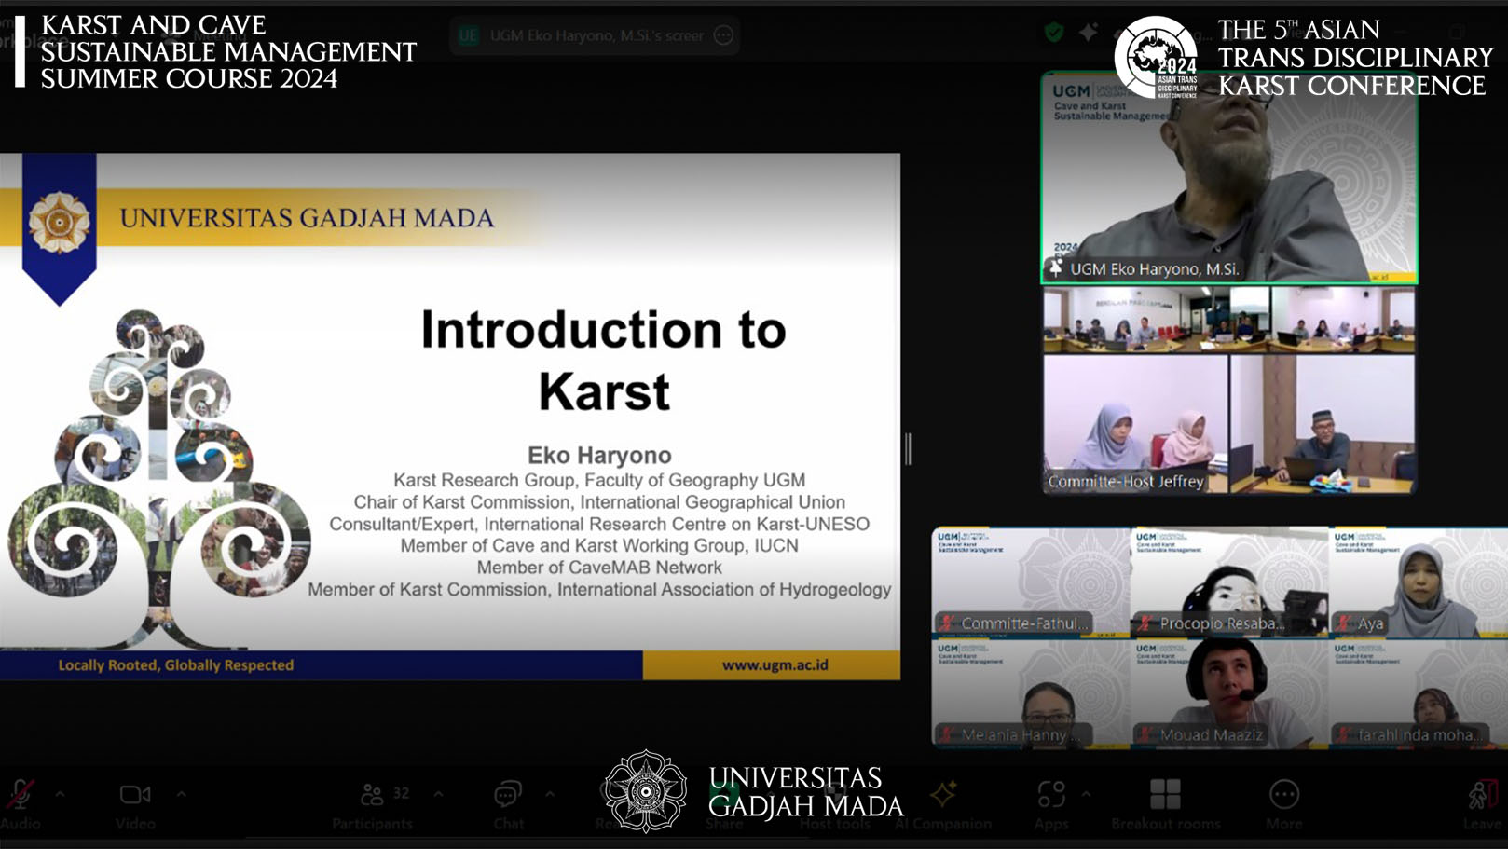Screen dimensions: 1508x849
Task: Click "Member of CaveMAB Network" text on slide
Action: (x=599, y=568)
